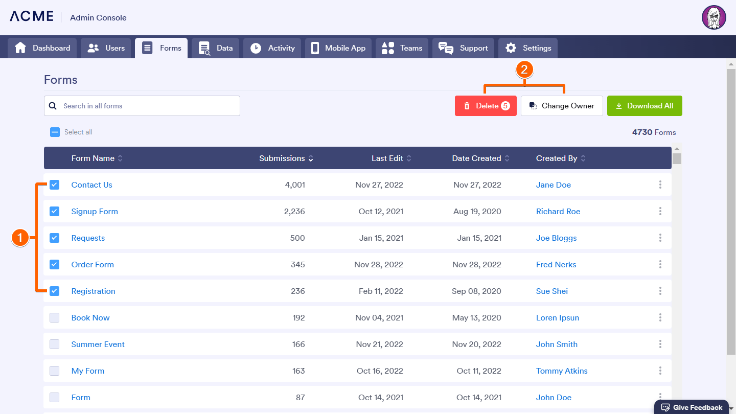Click the Activity clock icon

tap(256, 48)
